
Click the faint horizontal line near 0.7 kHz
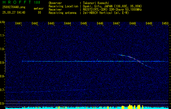(x=41, y=91)
